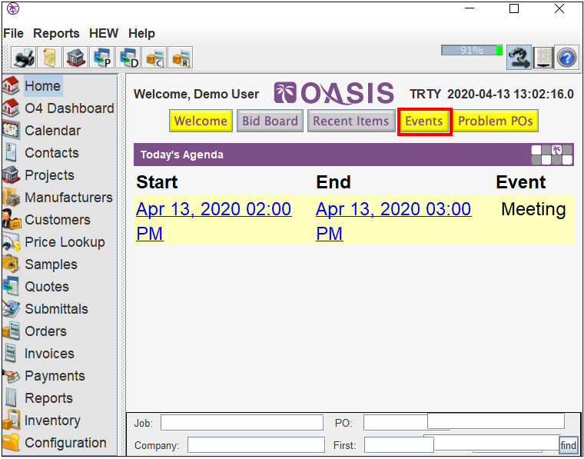
Task: Click the Inventory clipboard icon
Action: 11,421
